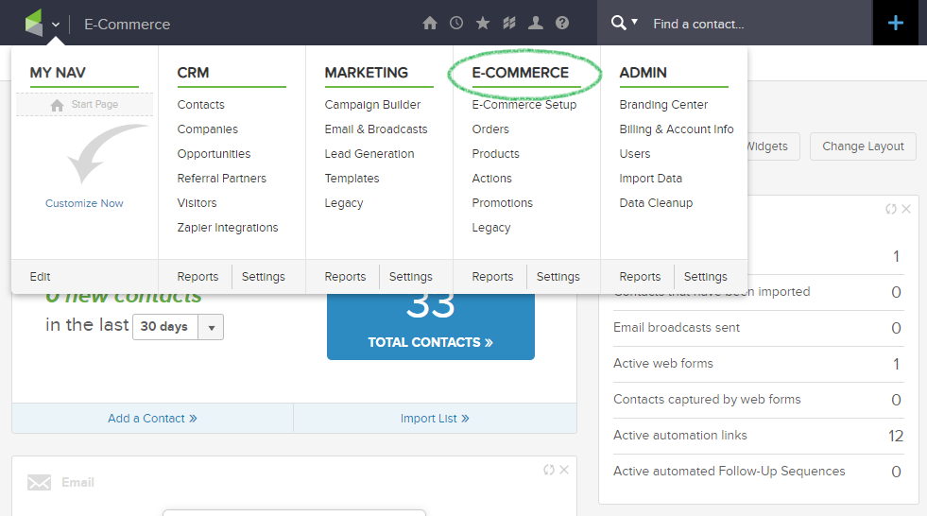927x516 pixels.
Task: Open favorites star icon
Action: pos(483,23)
